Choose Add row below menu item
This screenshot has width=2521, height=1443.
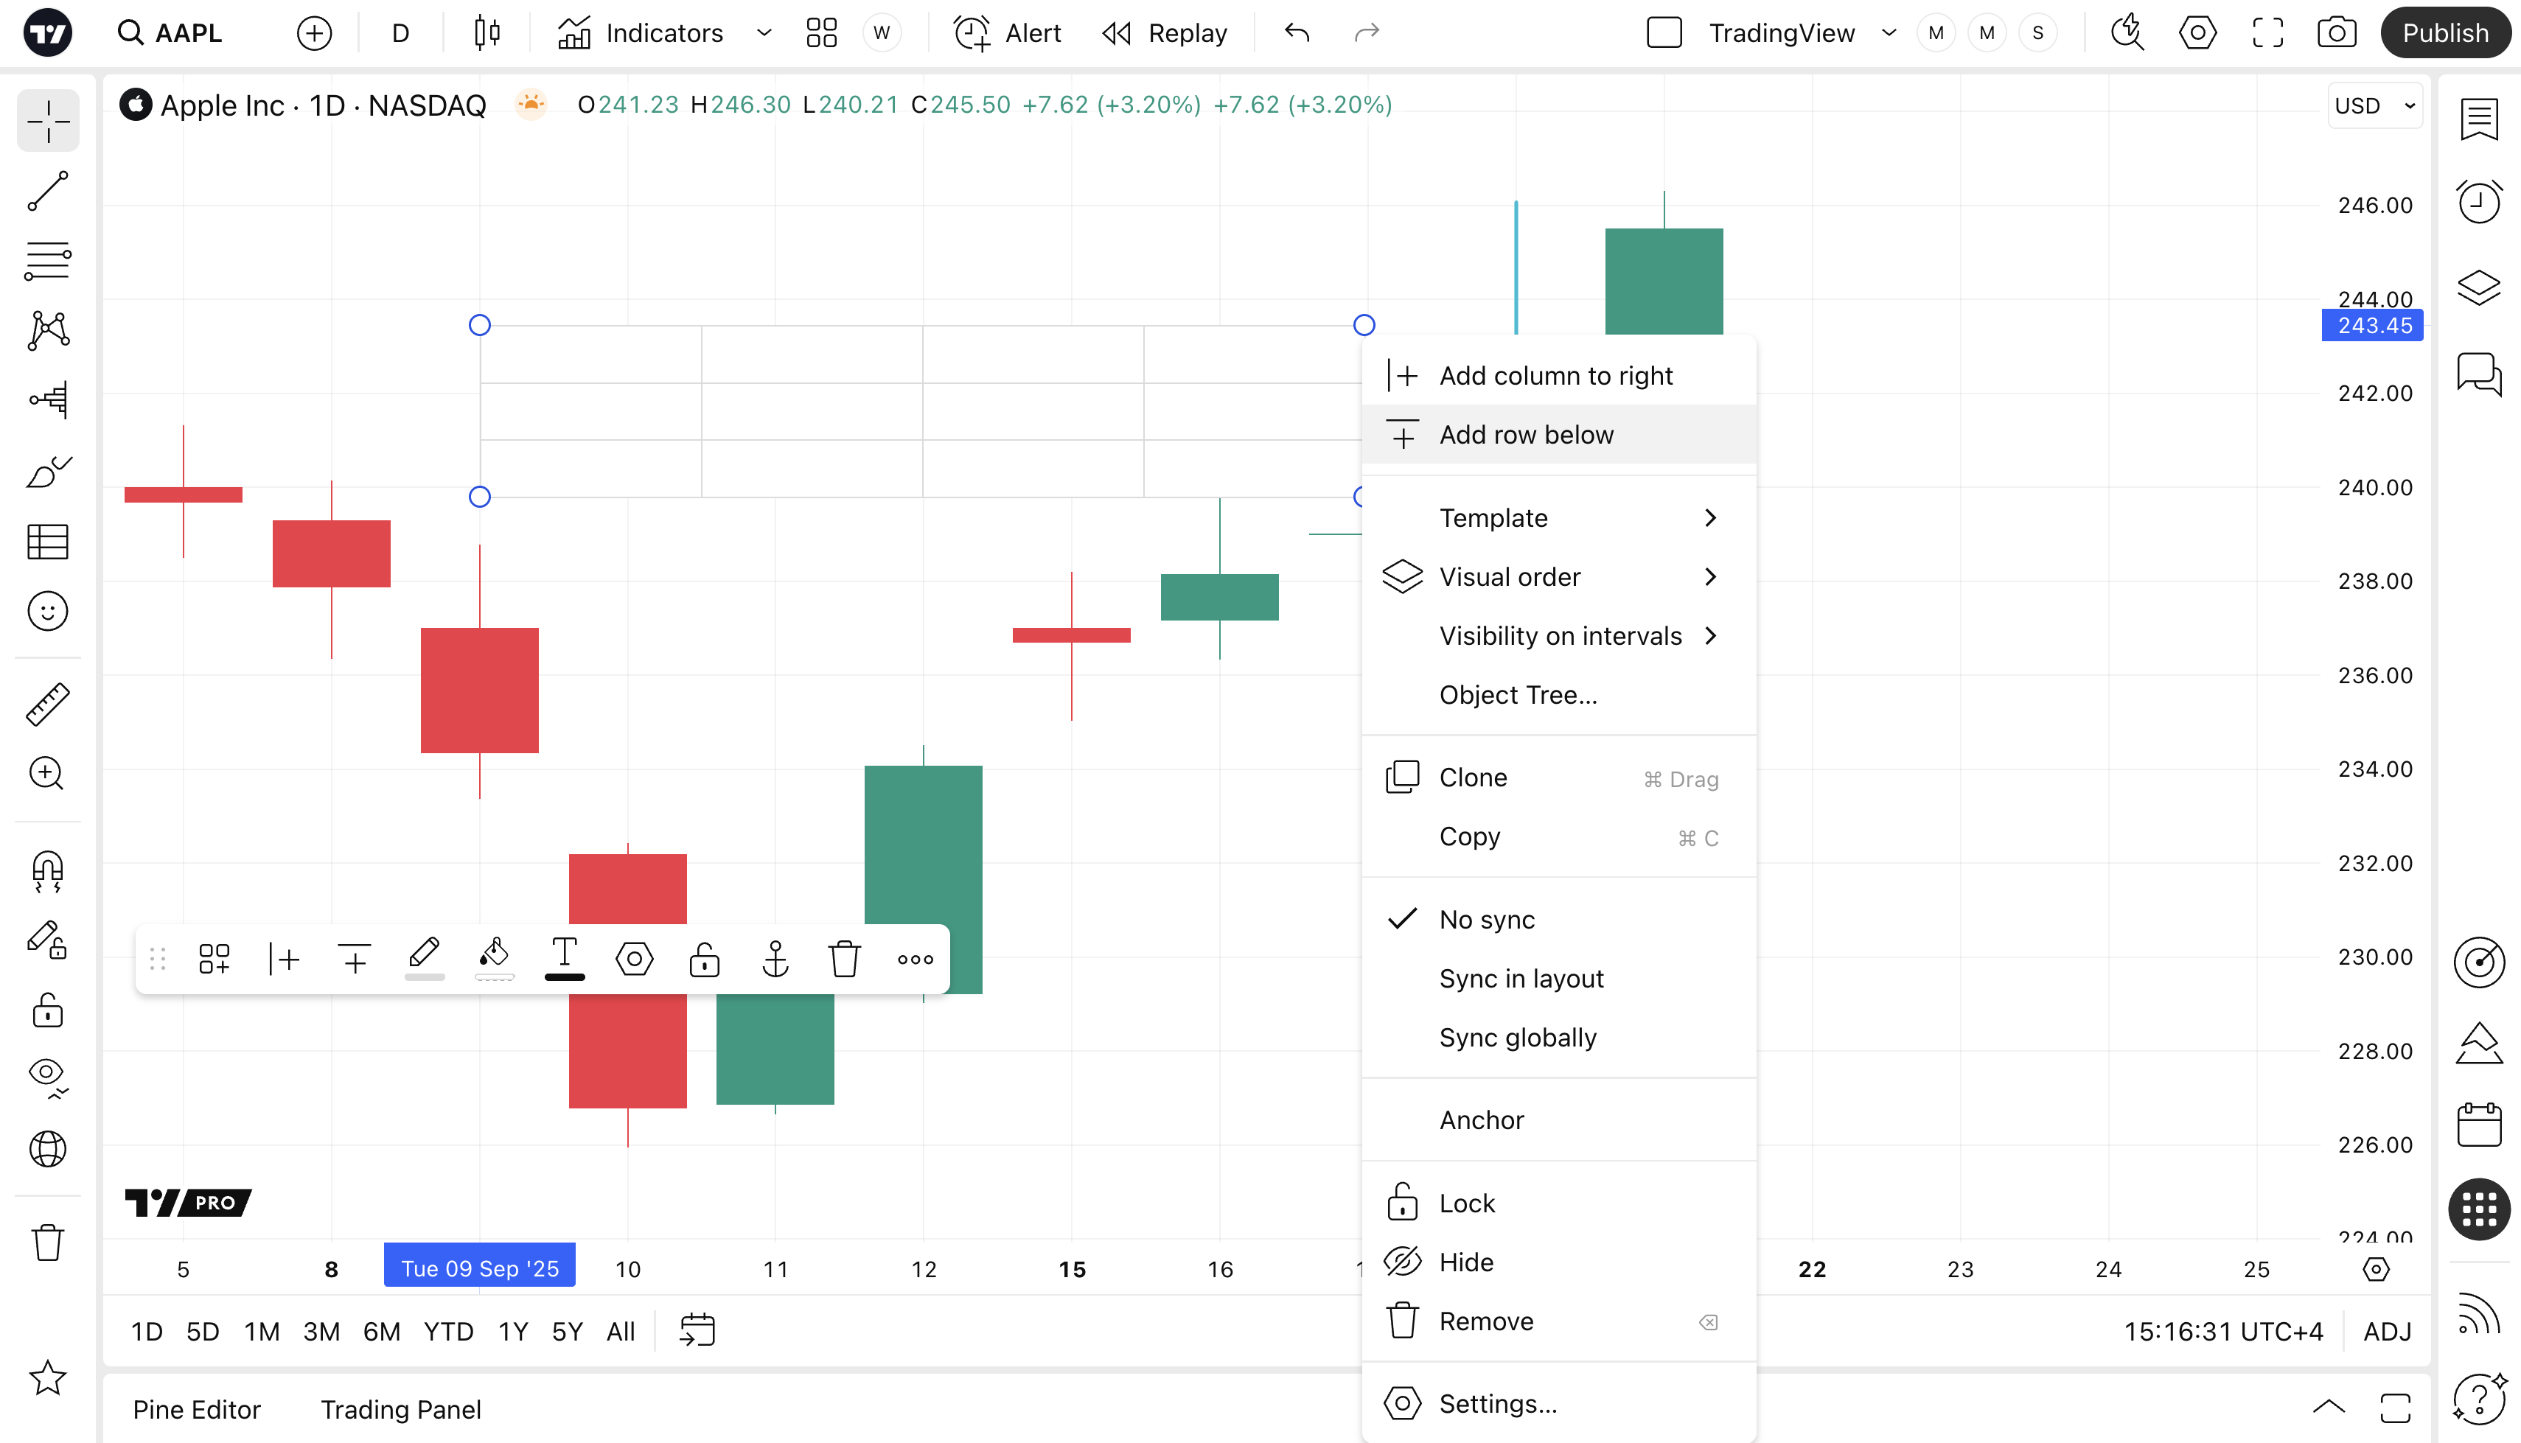coord(1526,434)
